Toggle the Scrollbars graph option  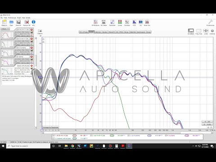pos(191,31)
